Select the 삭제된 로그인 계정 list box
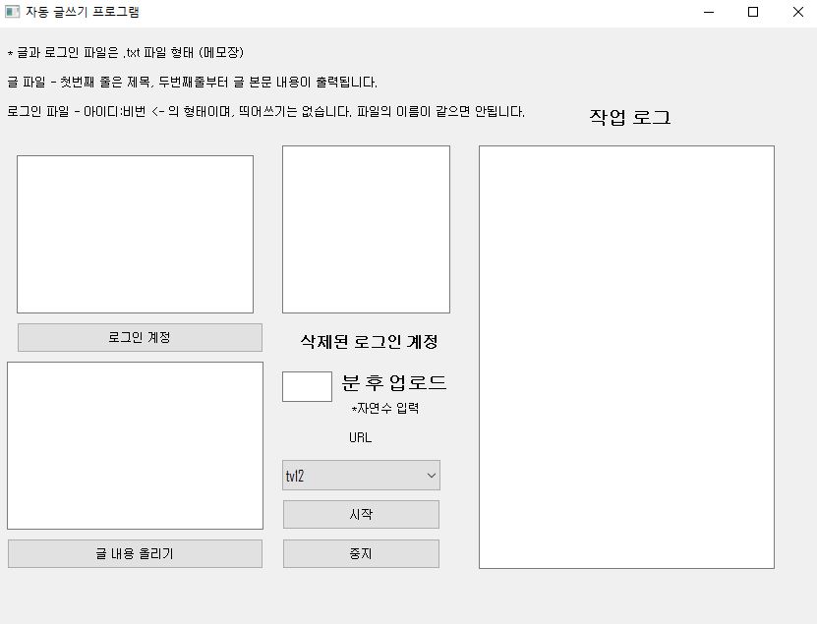 (366, 229)
